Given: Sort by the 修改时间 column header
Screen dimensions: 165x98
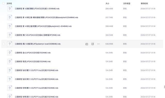Looking at the screenshot, I should [144, 3].
